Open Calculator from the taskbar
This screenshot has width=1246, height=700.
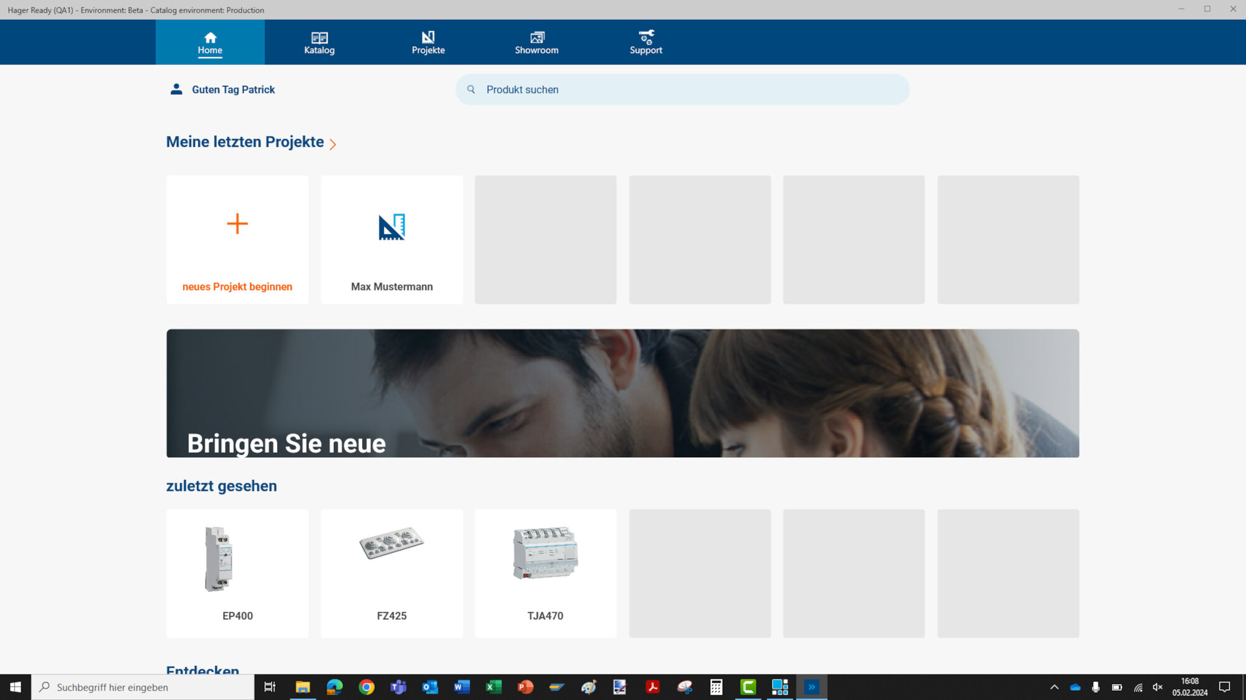pyautogui.click(x=716, y=687)
